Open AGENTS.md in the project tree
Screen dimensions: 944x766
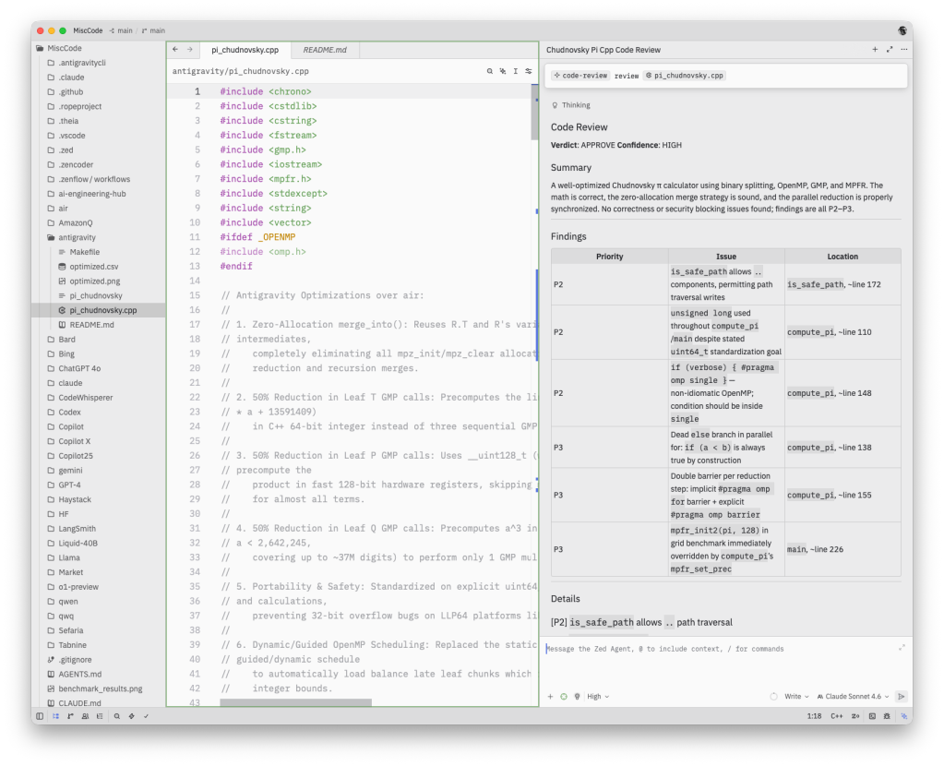[79, 674]
